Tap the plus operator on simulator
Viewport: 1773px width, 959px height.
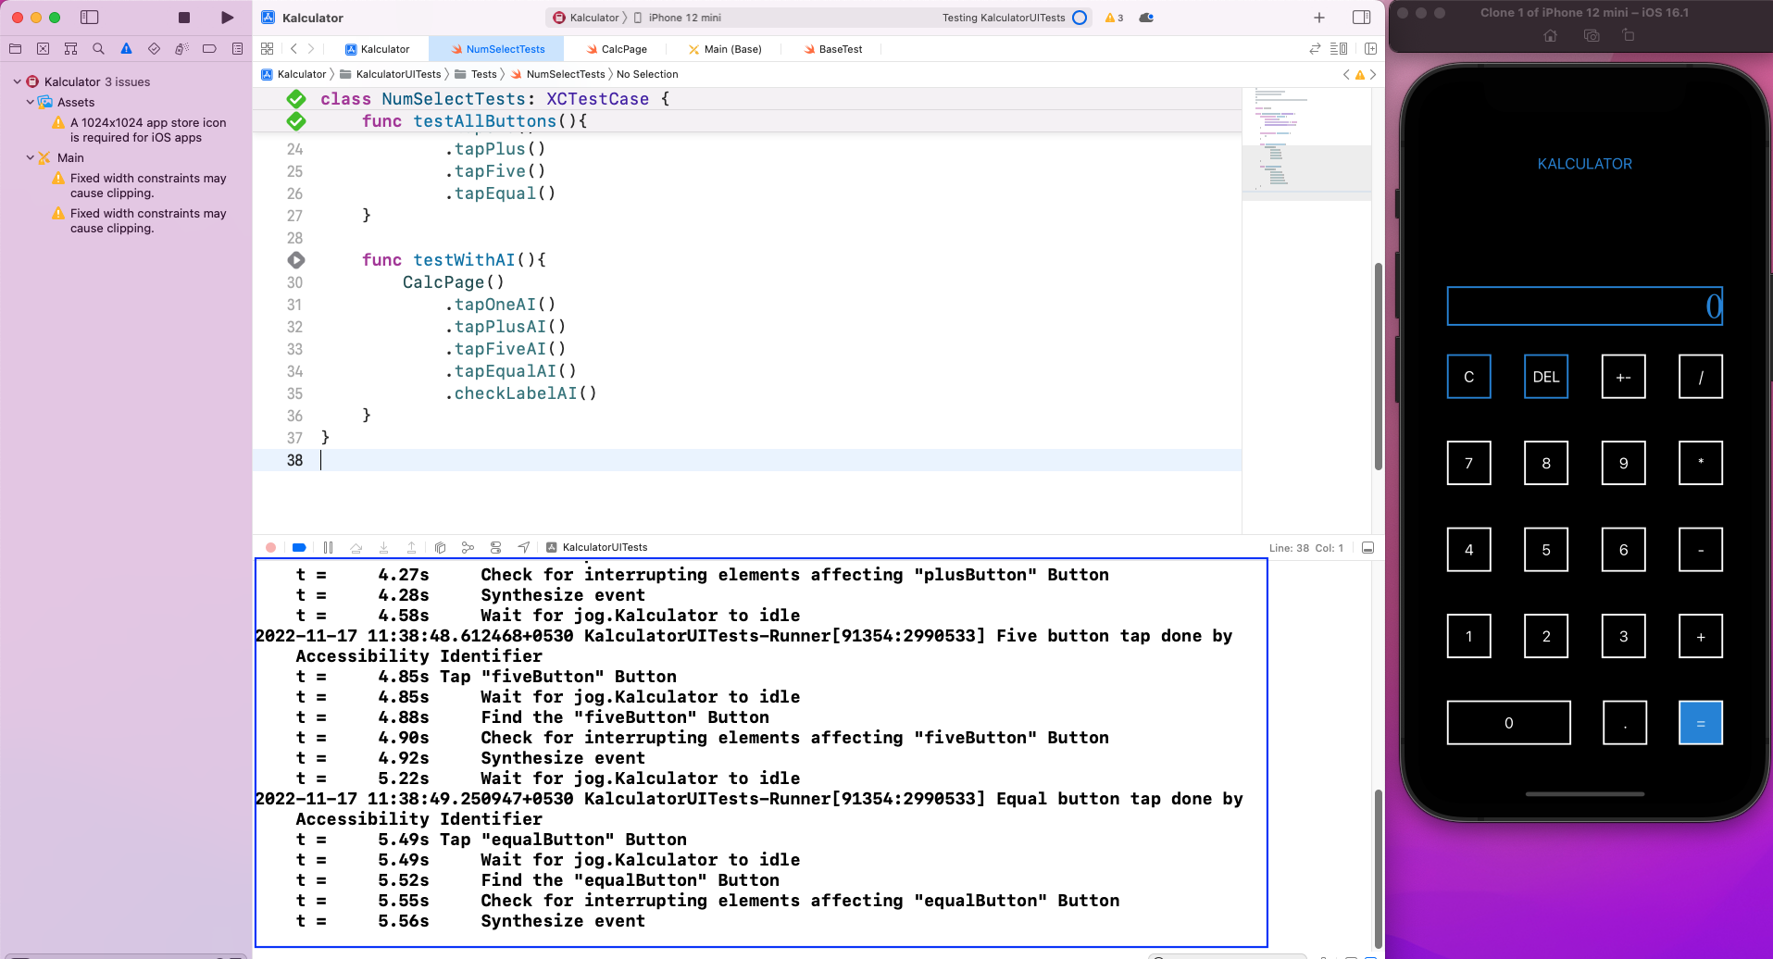(x=1701, y=637)
